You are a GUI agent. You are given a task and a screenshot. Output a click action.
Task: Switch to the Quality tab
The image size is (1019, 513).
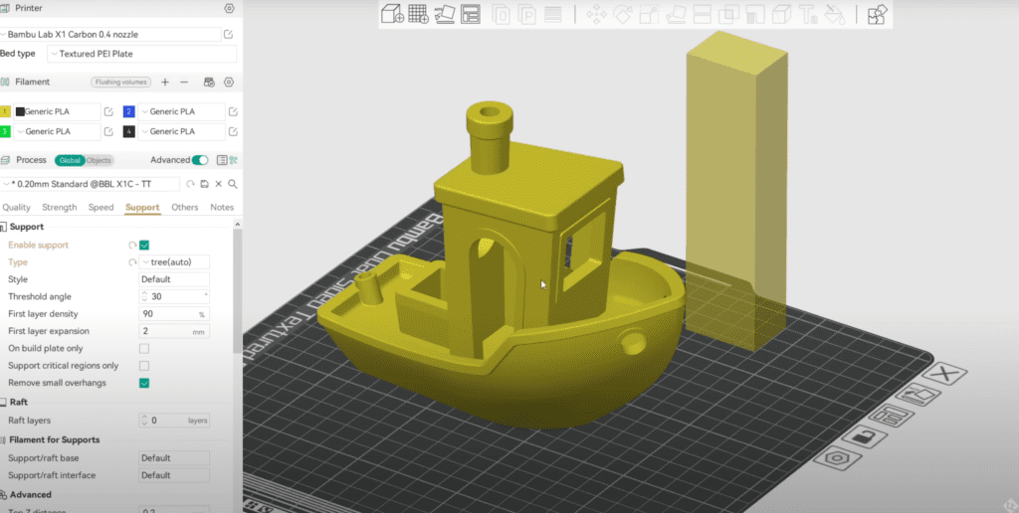pyautogui.click(x=16, y=207)
